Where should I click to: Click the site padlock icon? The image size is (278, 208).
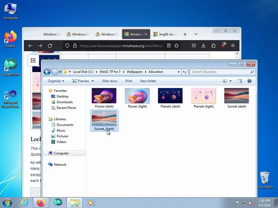coord(75,45)
